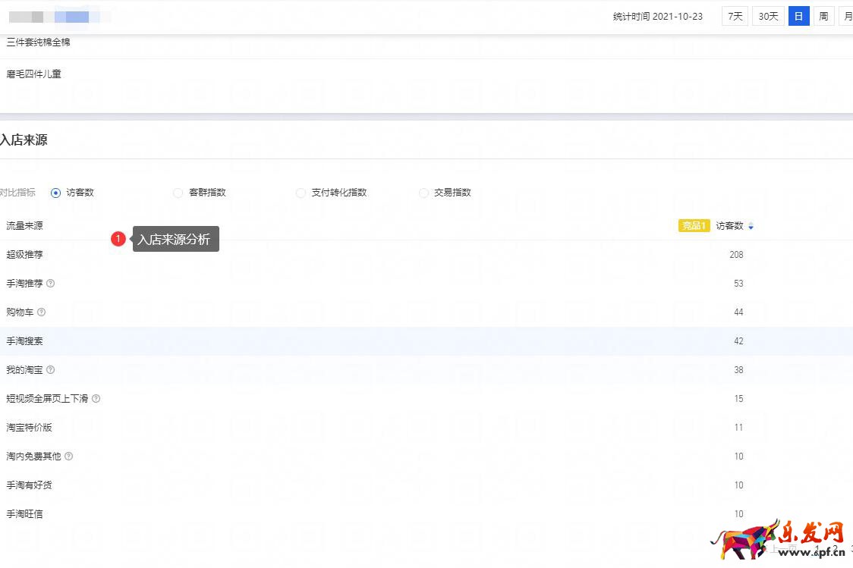Select 支付转化指数 as comparison metric
Screen dimensions: 853x568
(x=301, y=193)
